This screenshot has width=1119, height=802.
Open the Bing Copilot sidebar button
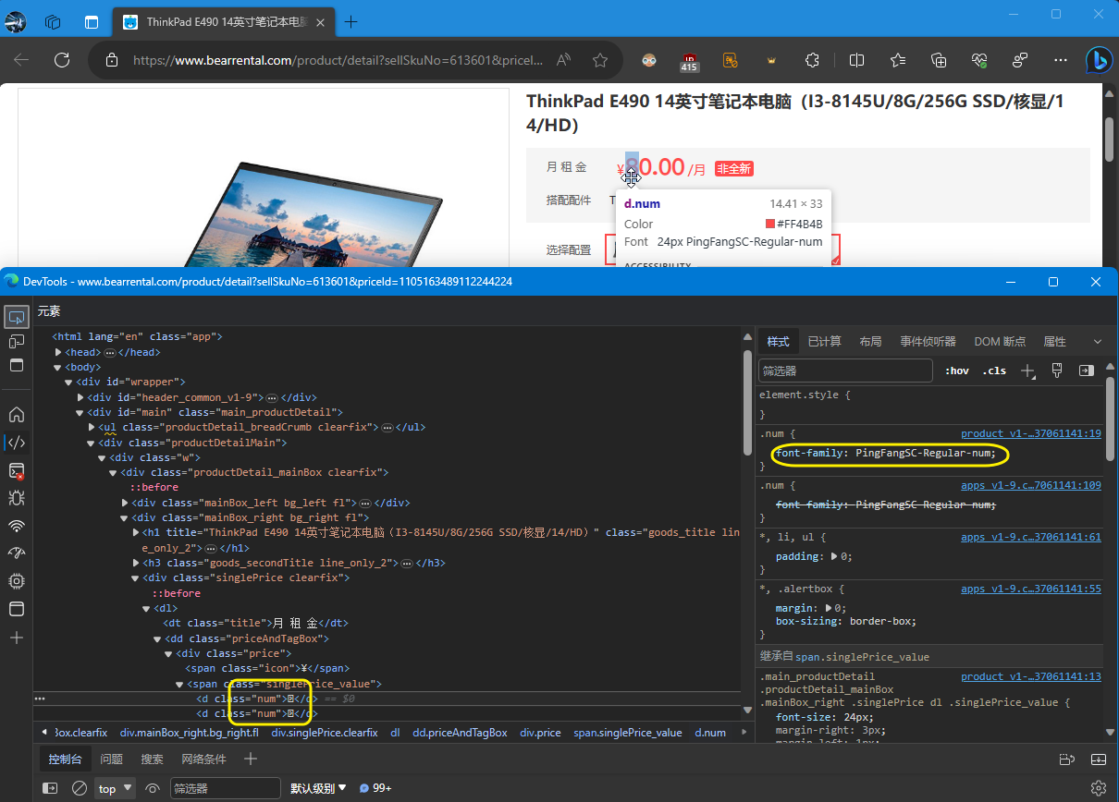1099,60
